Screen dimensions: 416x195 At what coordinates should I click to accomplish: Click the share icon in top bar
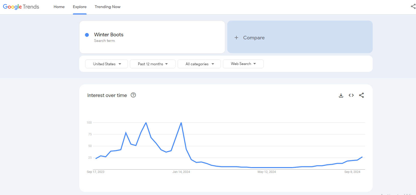coord(413,6)
